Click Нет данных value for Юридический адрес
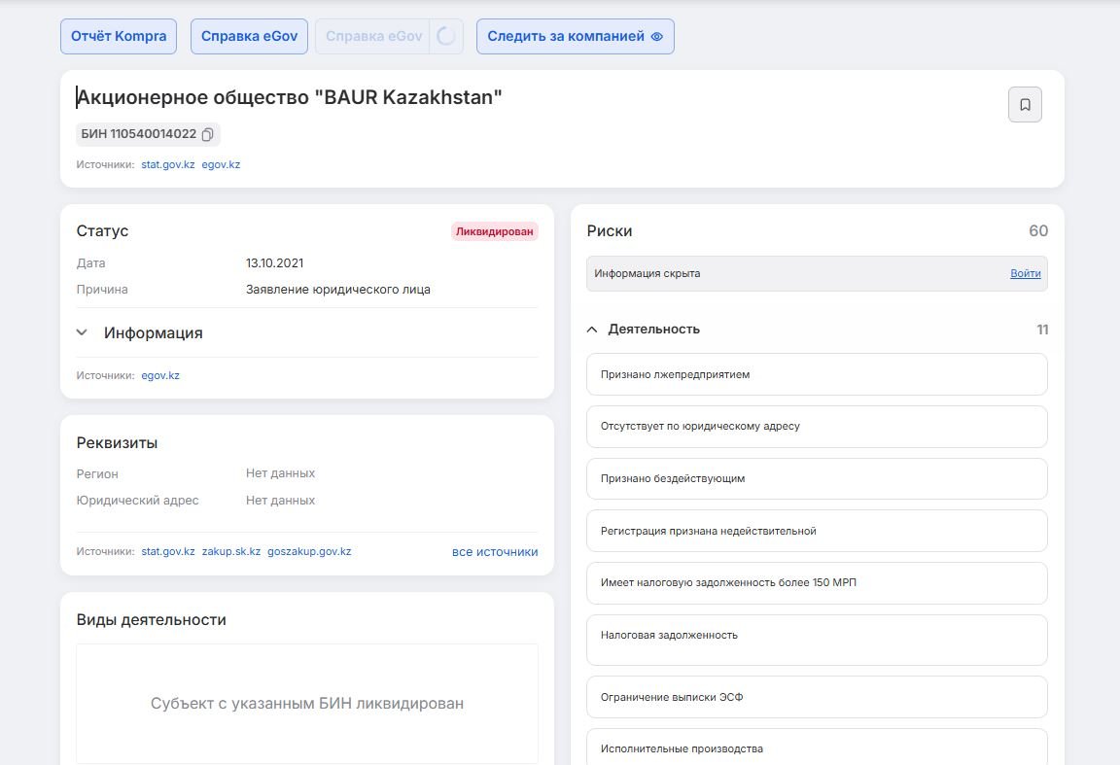Viewport: 1120px width, 765px height. pyautogui.click(x=280, y=501)
